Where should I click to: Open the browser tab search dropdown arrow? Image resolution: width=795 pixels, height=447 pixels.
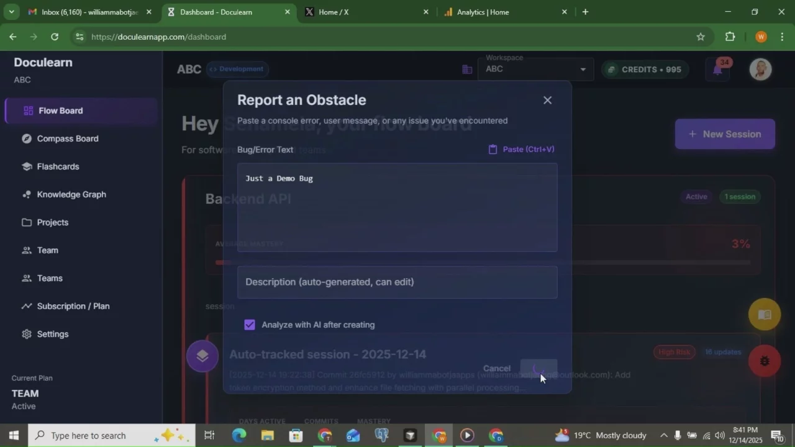11,12
